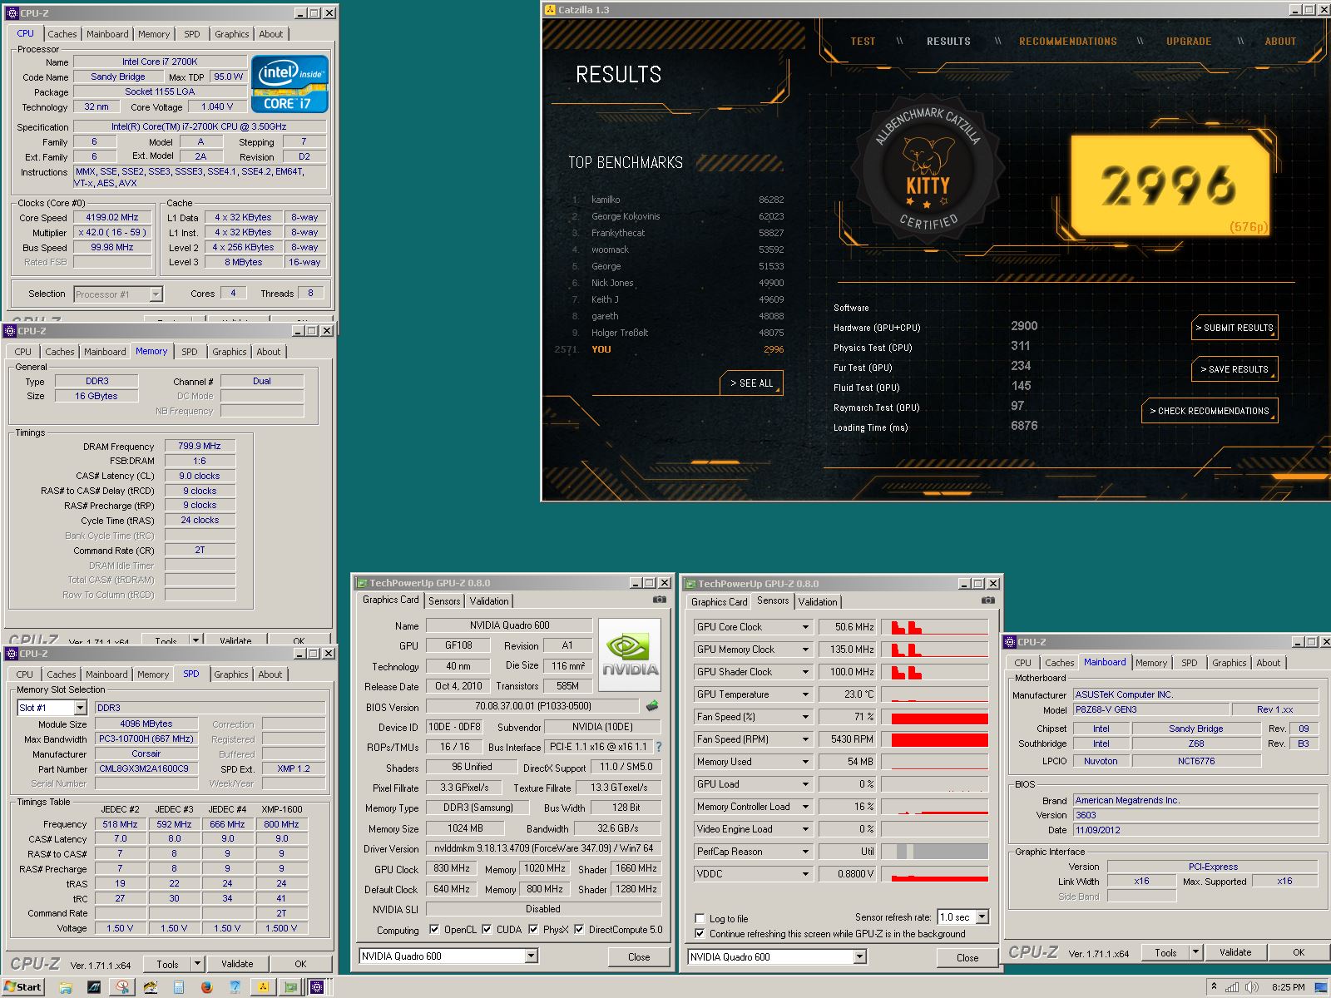The image size is (1331, 998).
Task: Click the help document taskbar icon
Action: (x=235, y=987)
